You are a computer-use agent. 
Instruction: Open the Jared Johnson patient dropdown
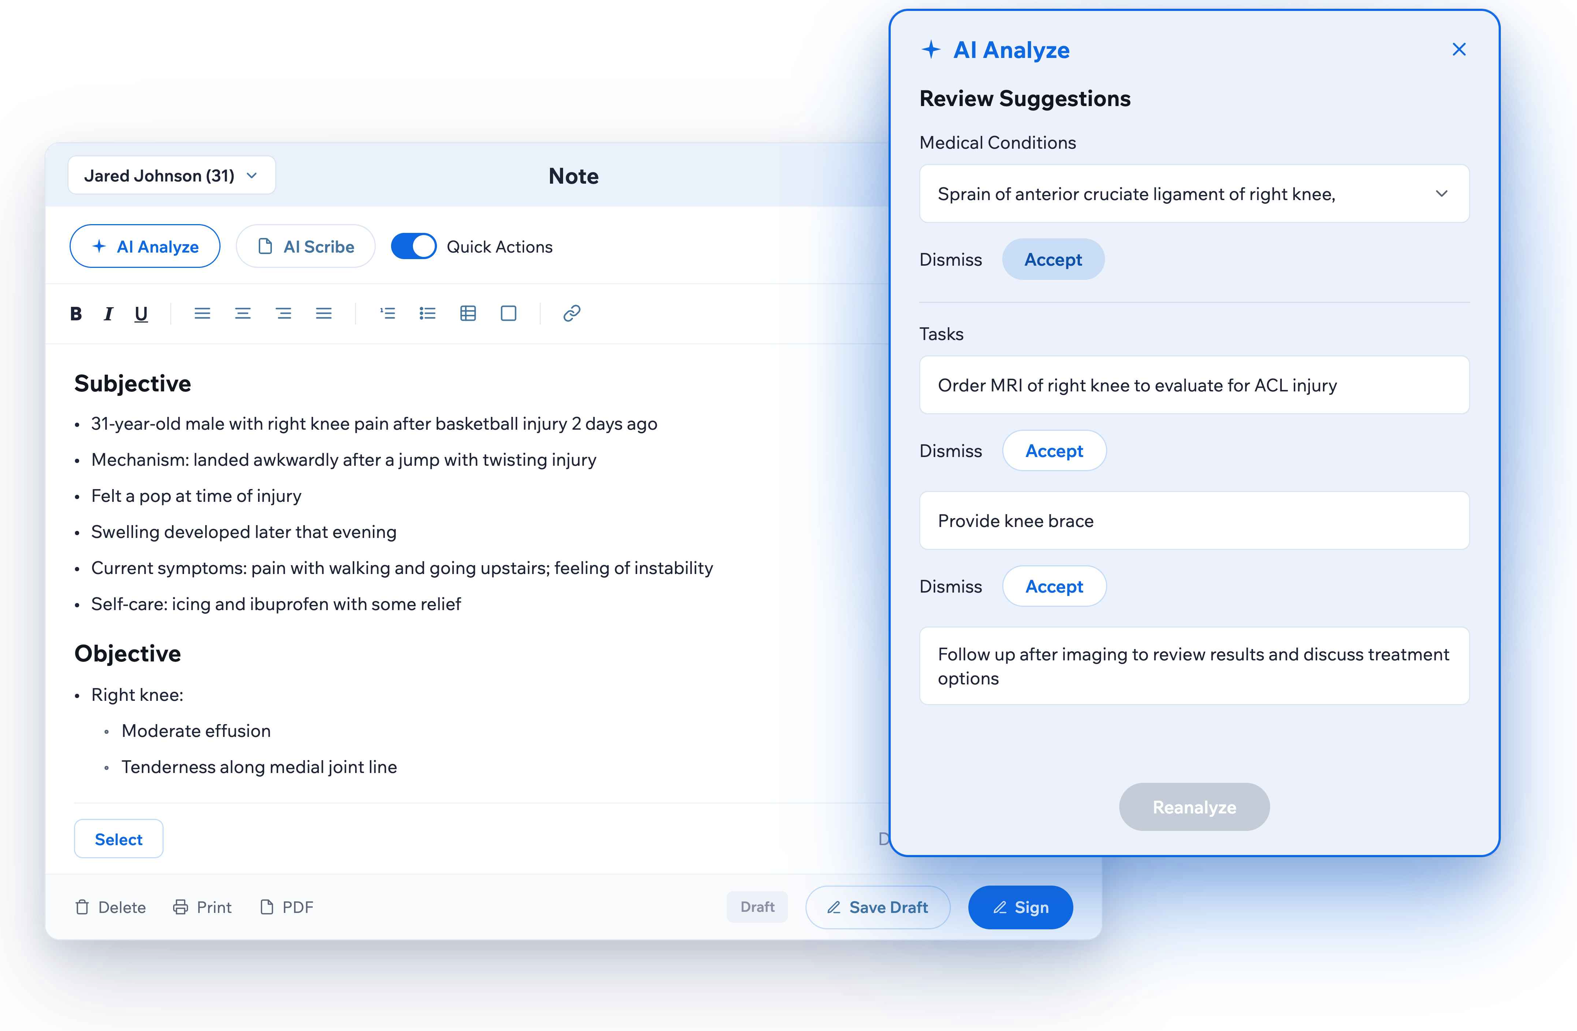click(x=172, y=176)
